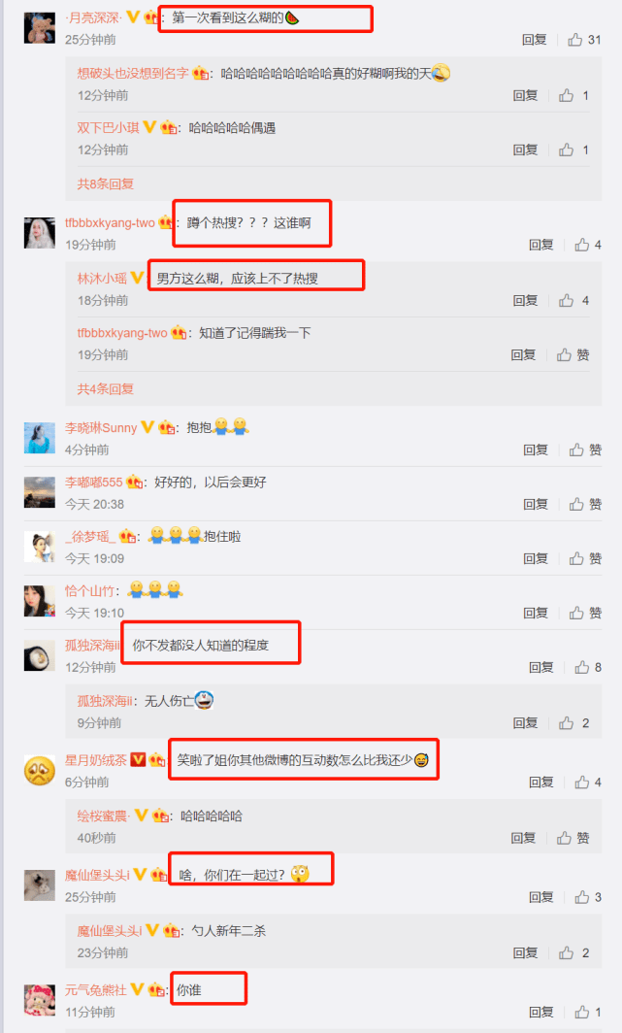This screenshot has width=622, height=1033.
Task: Open tfbbbxkyang-two's profile from username
Action: point(110,222)
